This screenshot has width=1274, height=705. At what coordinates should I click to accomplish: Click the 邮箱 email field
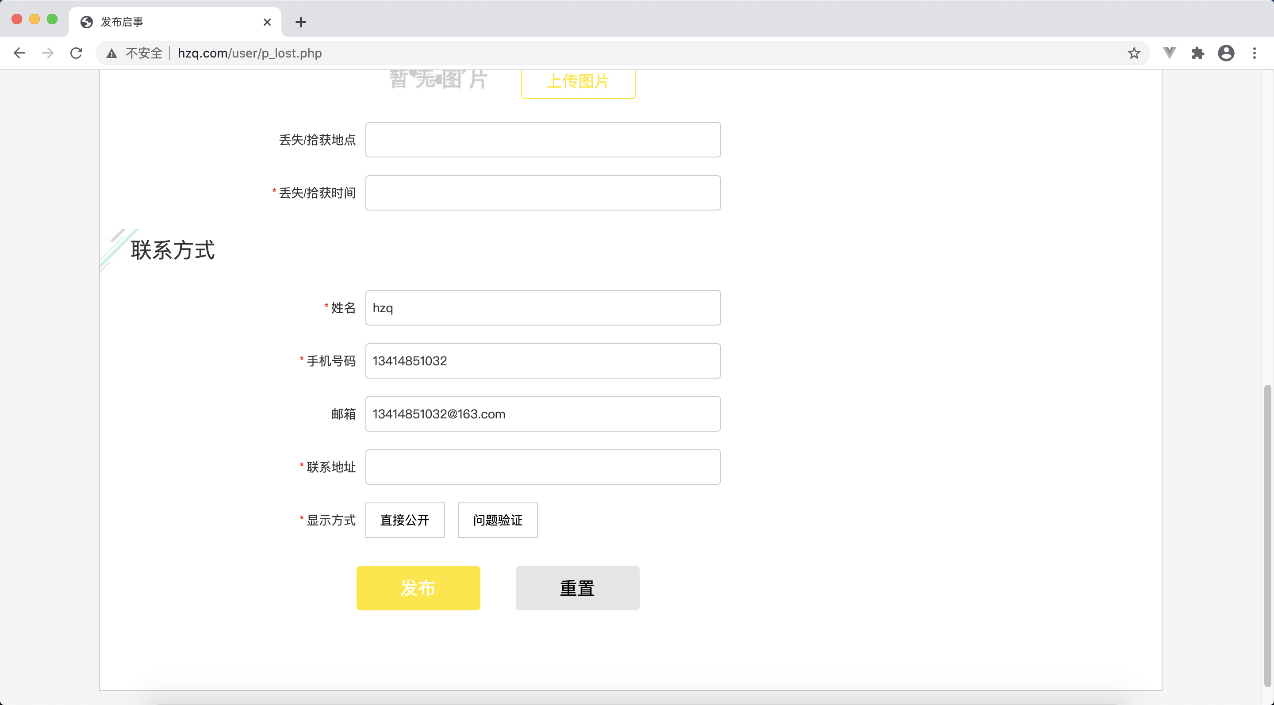pyautogui.click(x=542, y=414)
